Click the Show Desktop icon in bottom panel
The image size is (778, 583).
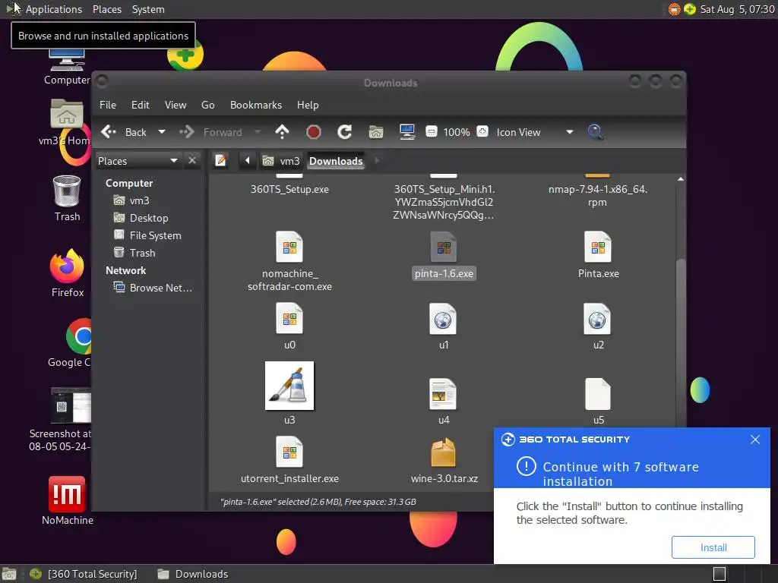pyautogui.click(x=9, y=574)
